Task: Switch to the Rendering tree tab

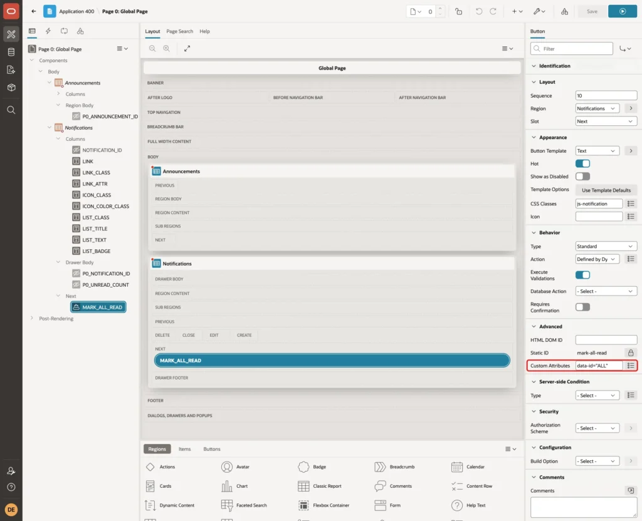Action: pyautogui.click(x=32, y=31)
